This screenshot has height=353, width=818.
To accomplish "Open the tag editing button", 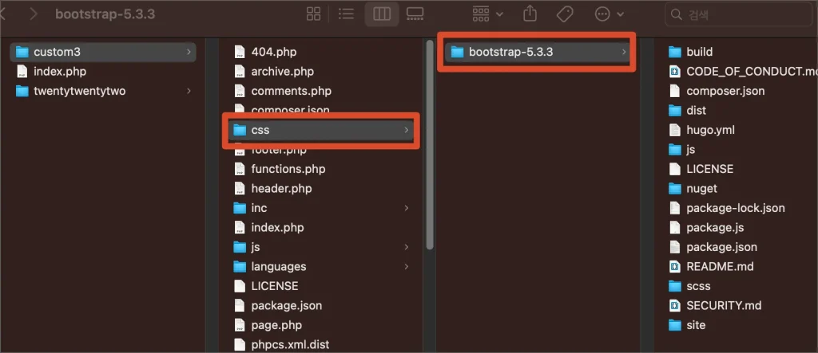I will [565, 14].
